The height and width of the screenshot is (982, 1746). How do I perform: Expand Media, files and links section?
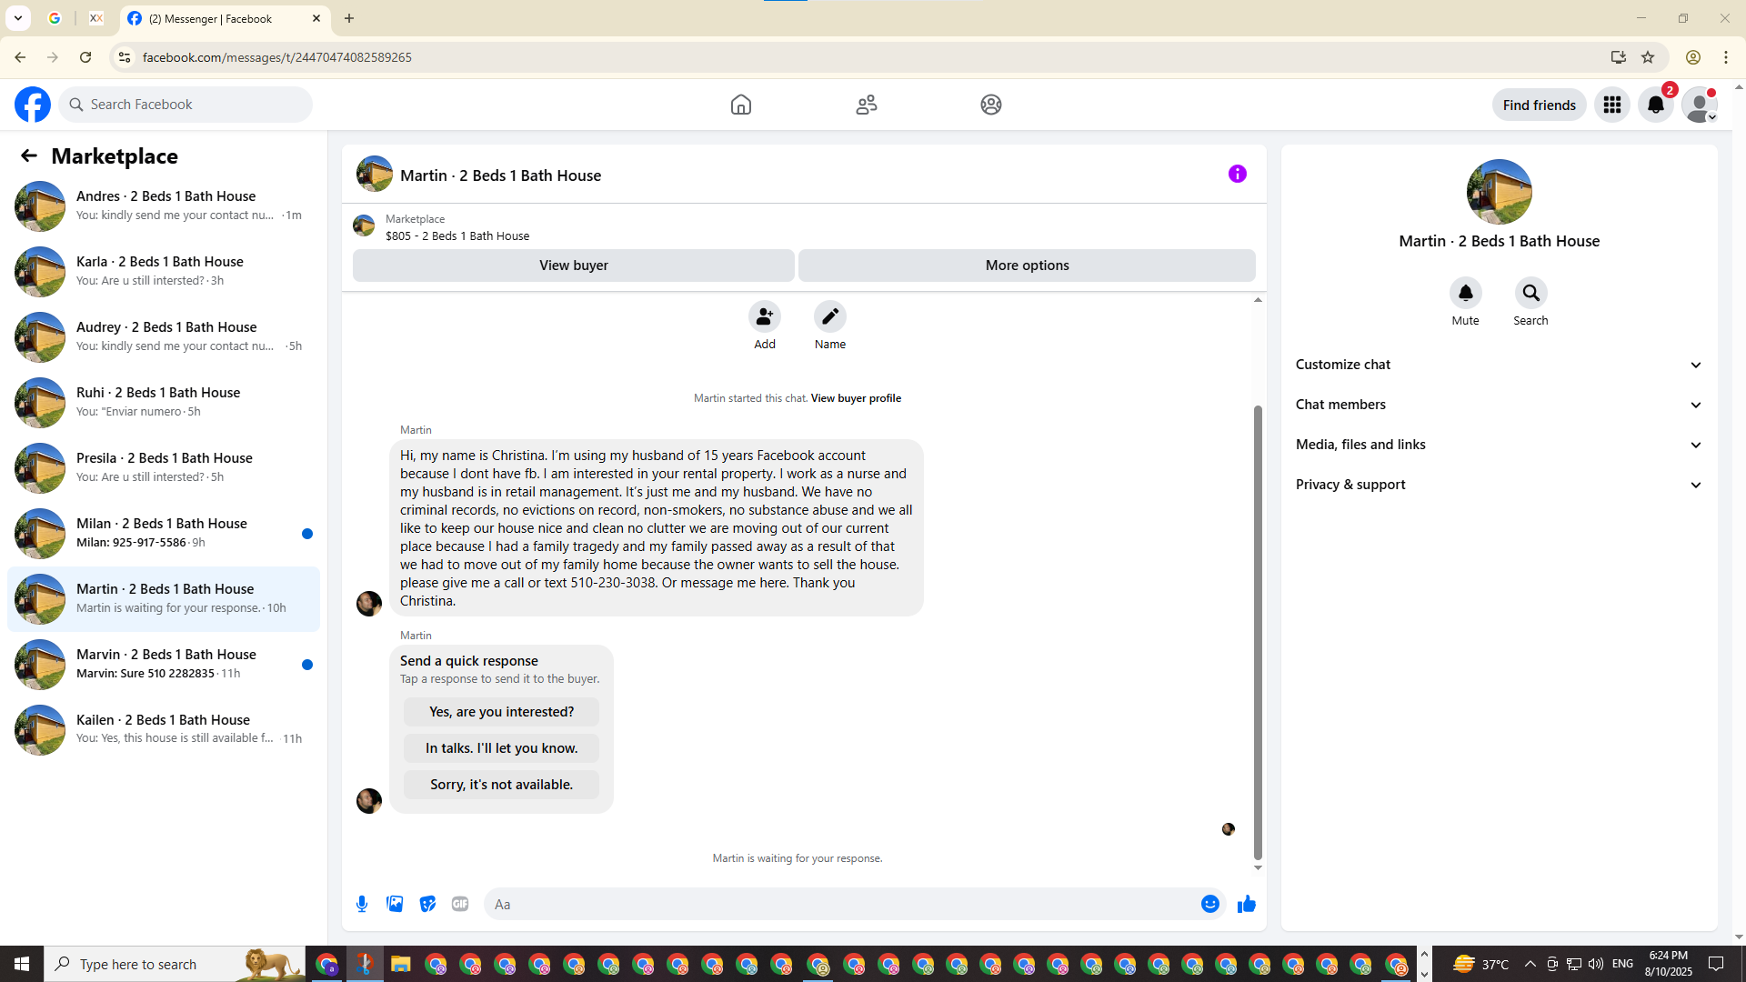tap(1499, 445)
